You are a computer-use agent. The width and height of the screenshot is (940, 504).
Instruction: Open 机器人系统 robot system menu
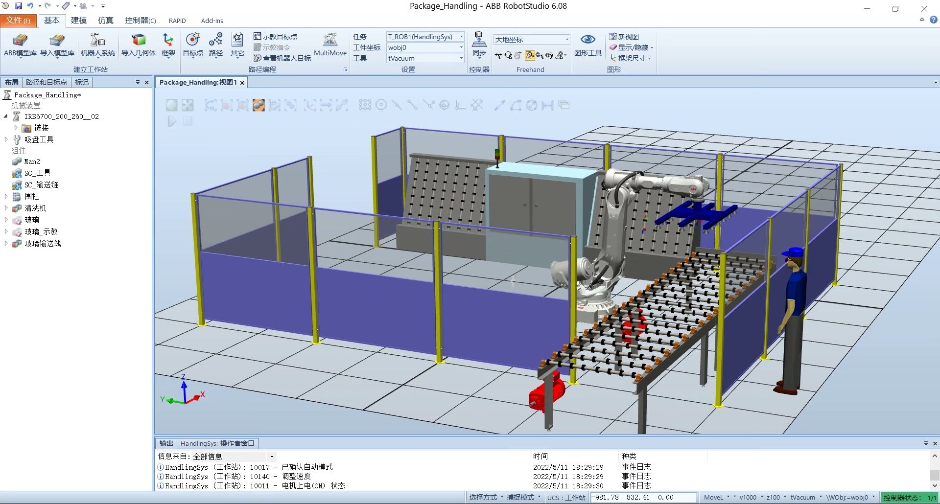[97, 46]
